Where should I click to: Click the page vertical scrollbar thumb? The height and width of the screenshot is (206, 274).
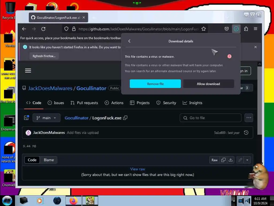[260, 100]
